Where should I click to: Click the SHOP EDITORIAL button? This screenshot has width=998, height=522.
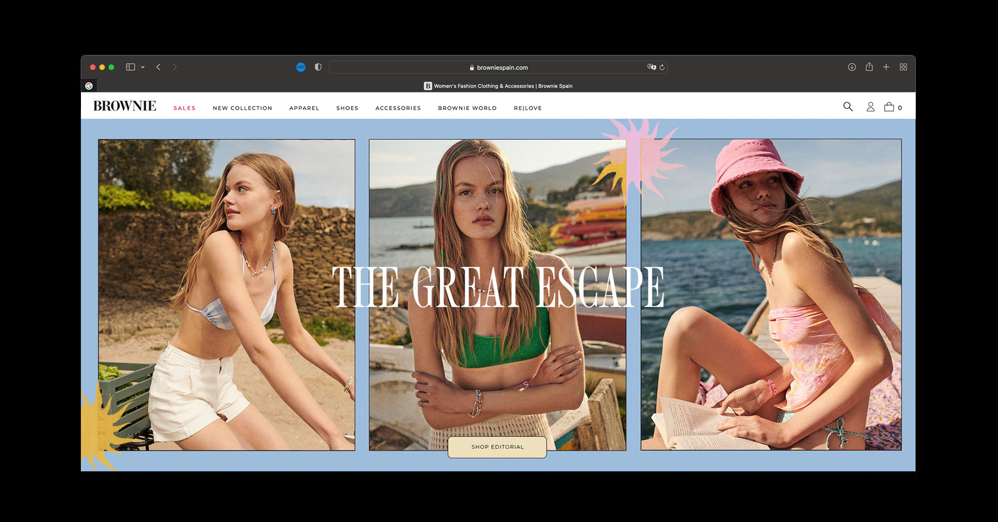tap(497, 447)
